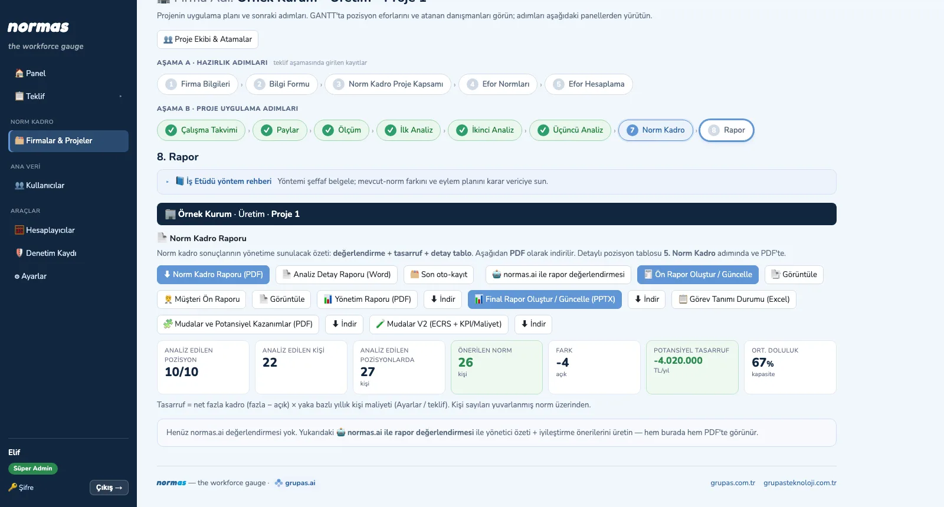Open Yönetim Raporu (PDF)

[x=368, y=299]
